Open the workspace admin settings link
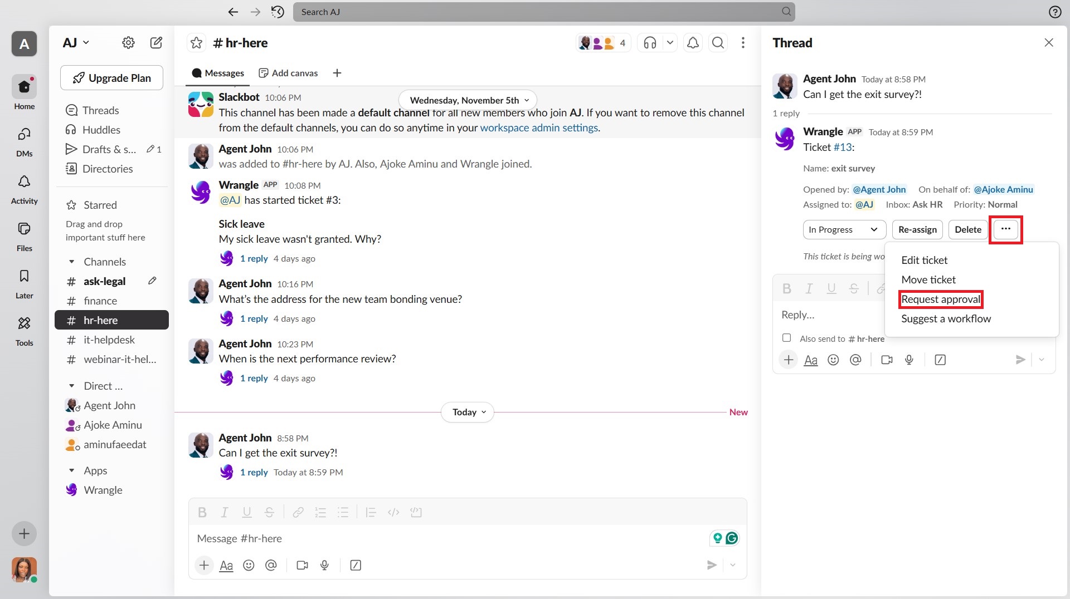Image resolution: width=1070 pixels, height=599 pixels. [x=539, y=128]
